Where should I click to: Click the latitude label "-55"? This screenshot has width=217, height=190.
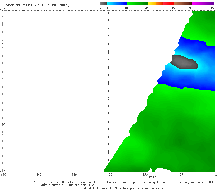pyautogui.click(x=3, y=124)
